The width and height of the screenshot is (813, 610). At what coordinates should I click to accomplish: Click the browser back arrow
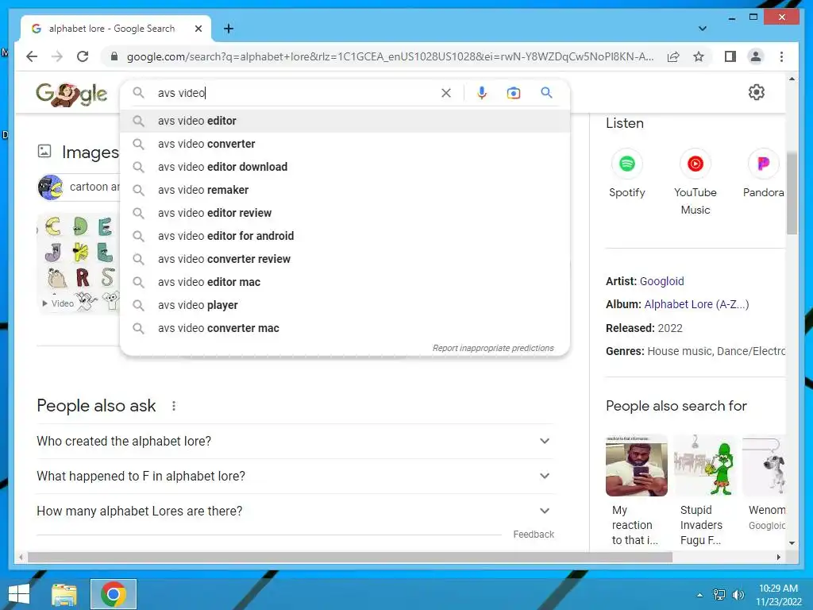tap(32, 56)
